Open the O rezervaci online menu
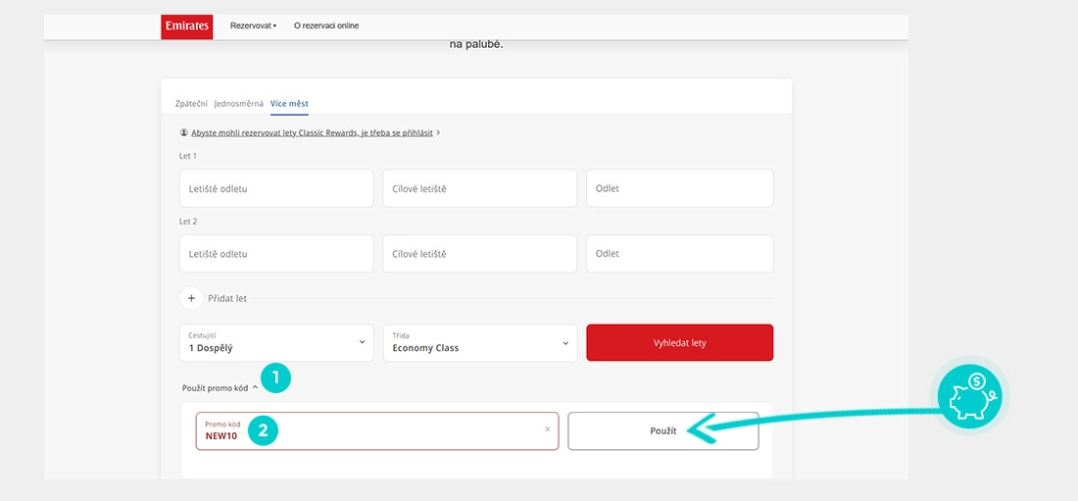1078x501 pixels. click(326, 26)
